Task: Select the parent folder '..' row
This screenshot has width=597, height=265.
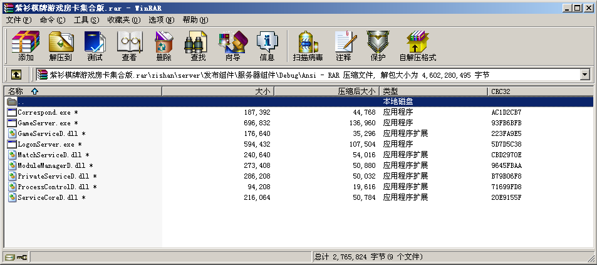Action: [21, 101]
